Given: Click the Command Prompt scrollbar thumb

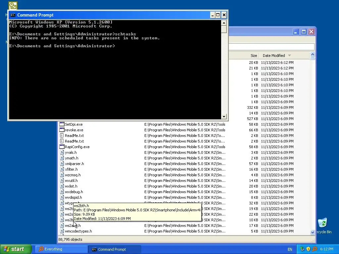Looking at the screenshot, I should click(224, 29).
